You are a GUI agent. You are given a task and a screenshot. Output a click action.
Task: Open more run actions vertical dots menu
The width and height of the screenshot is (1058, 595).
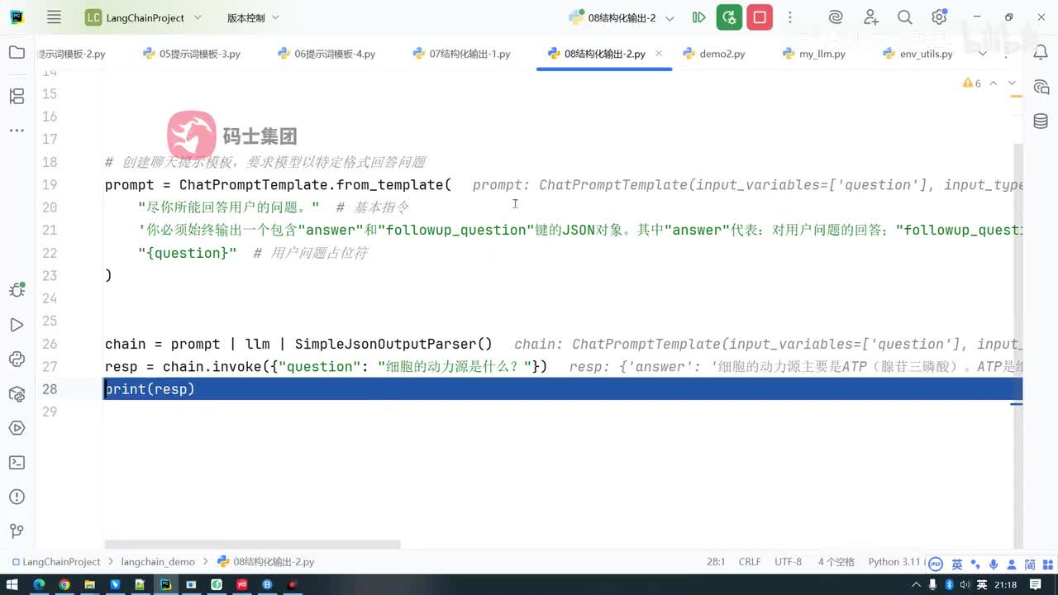point(790,17)
